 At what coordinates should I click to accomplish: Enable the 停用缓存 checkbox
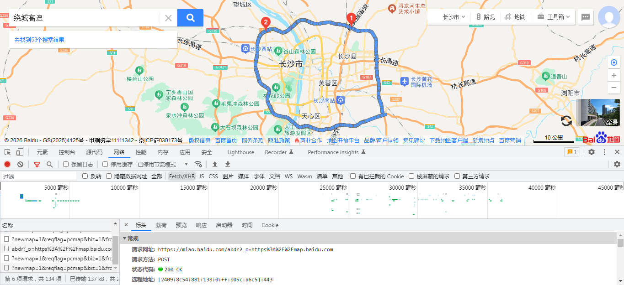[105, 164]
